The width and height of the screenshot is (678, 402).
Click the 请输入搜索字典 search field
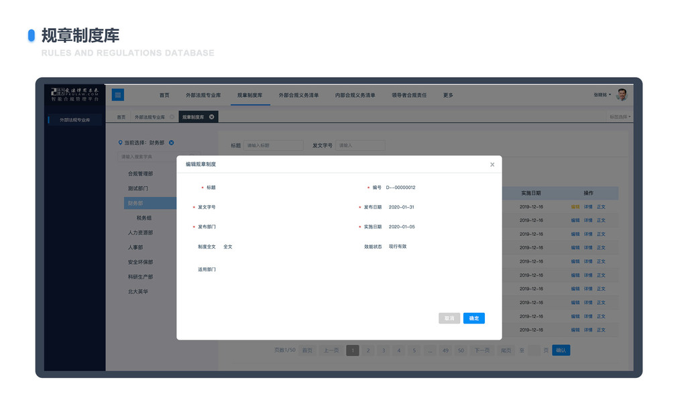point(158,157)
